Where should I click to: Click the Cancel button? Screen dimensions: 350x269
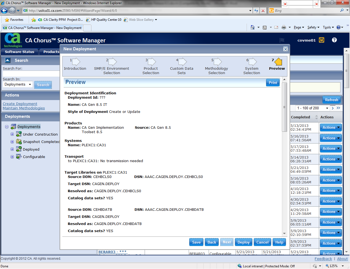[262, 242]
